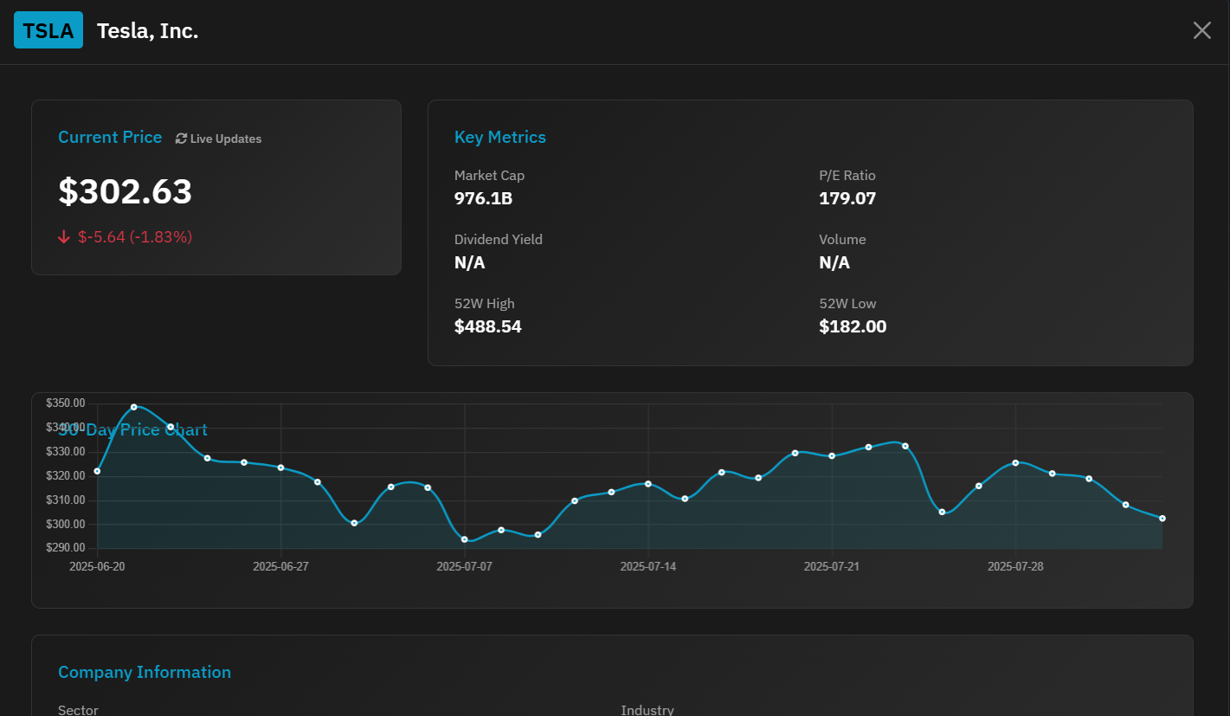Click the Sector label
Image resolution: width=1230 pixels, height=716 pixels.
78,710
